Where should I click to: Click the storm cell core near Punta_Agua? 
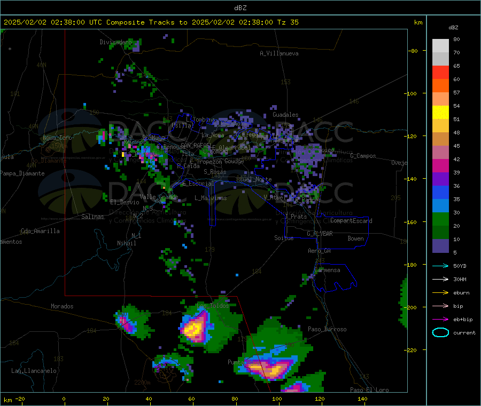point(273,370)
